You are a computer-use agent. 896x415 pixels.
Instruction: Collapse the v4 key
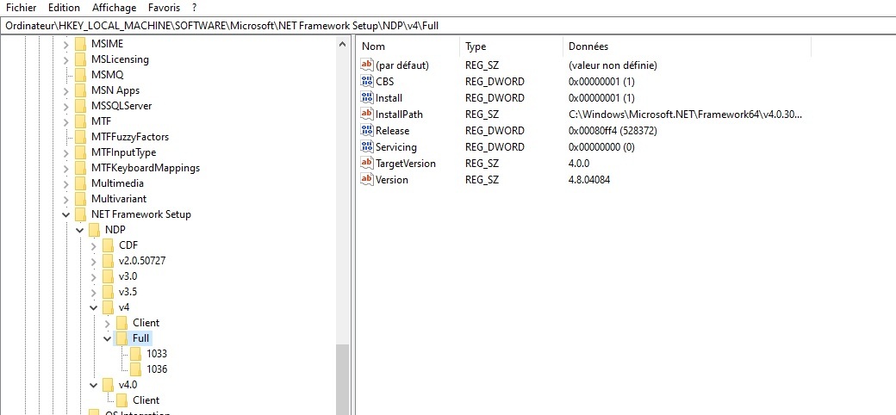tap(94, 307)
